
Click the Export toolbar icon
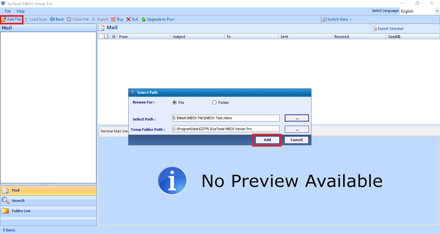pyautogui.click(x=94, y=19)
